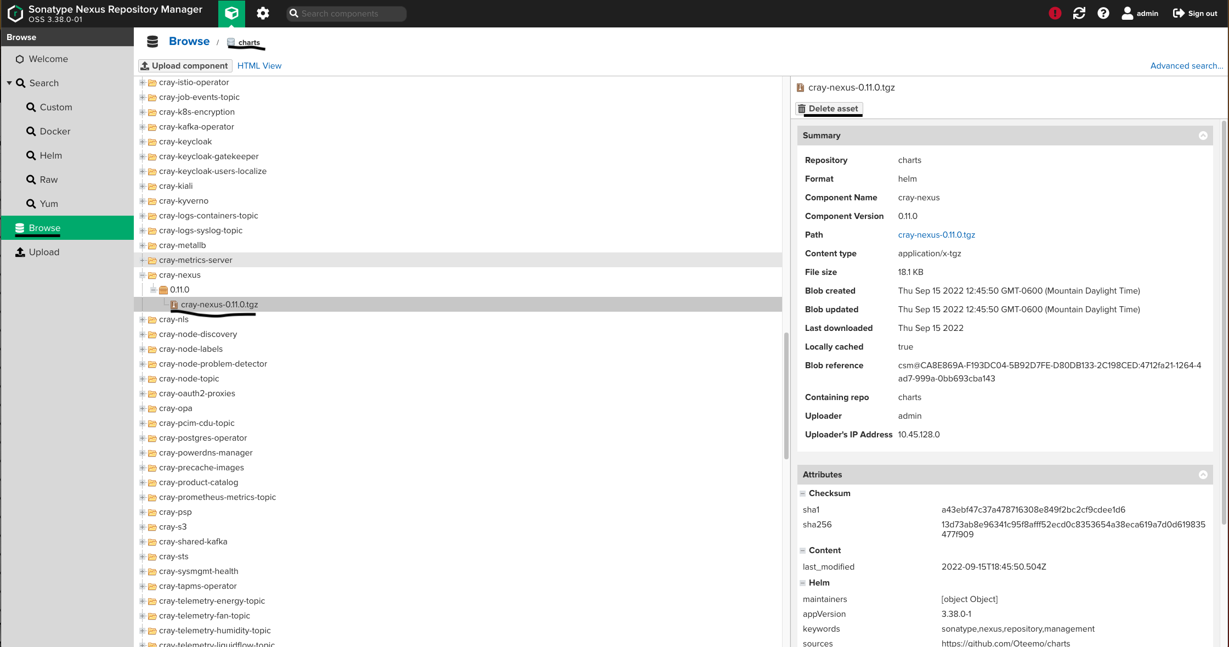Collapse the Summary panel

point(1203,136)
